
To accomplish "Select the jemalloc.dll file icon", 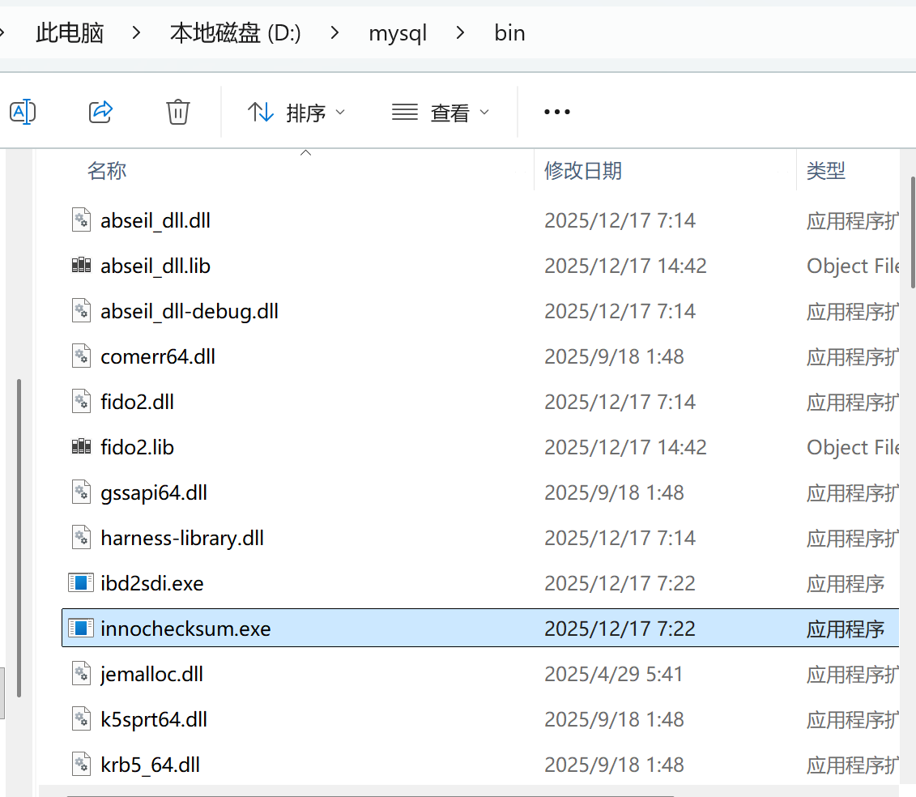I will (81, 674).
